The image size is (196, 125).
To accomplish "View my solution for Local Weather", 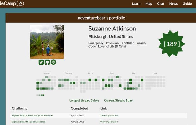I will (x=109, y=122).
